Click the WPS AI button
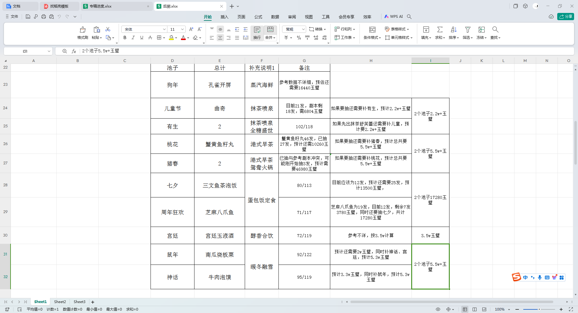This screenshot has width=578, height=313. (x=393, y=17)
